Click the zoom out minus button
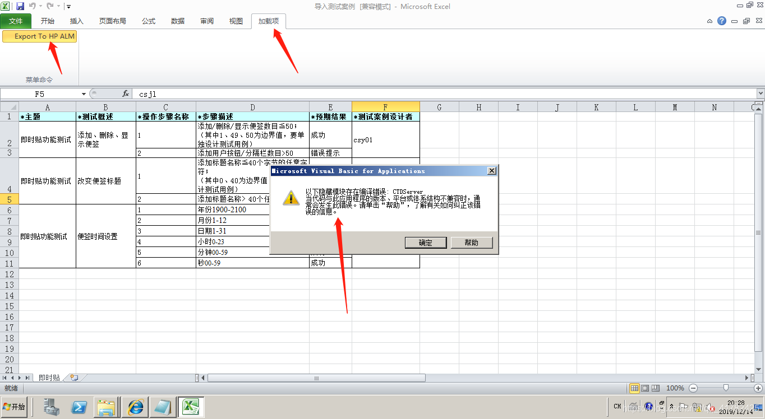 tap(693, 388)
